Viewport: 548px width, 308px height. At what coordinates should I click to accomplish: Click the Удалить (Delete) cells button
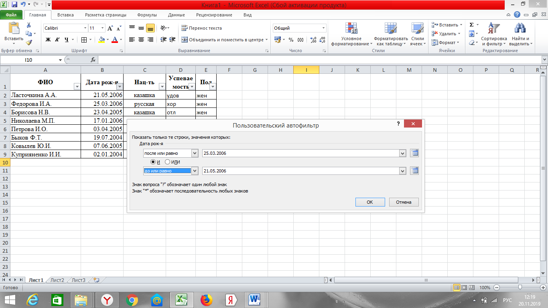pos(446,34)
